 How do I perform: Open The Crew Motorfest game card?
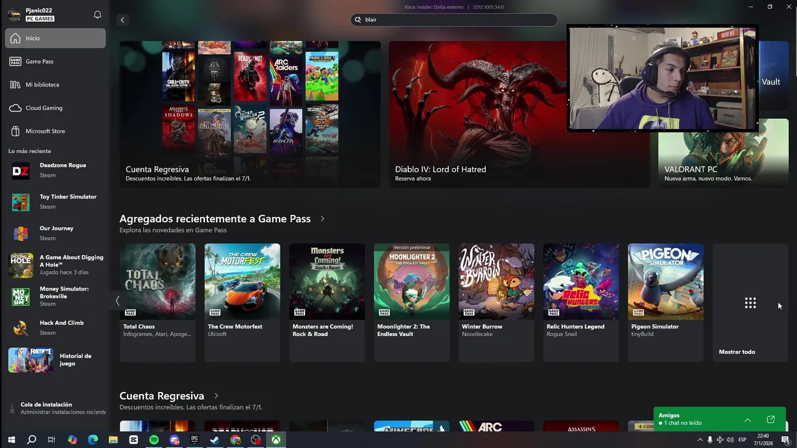tap(242, 302)
